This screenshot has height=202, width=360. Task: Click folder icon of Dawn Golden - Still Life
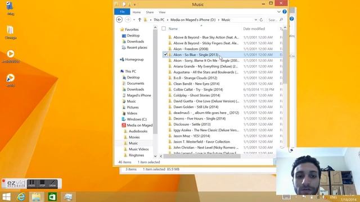click(170, 107)
